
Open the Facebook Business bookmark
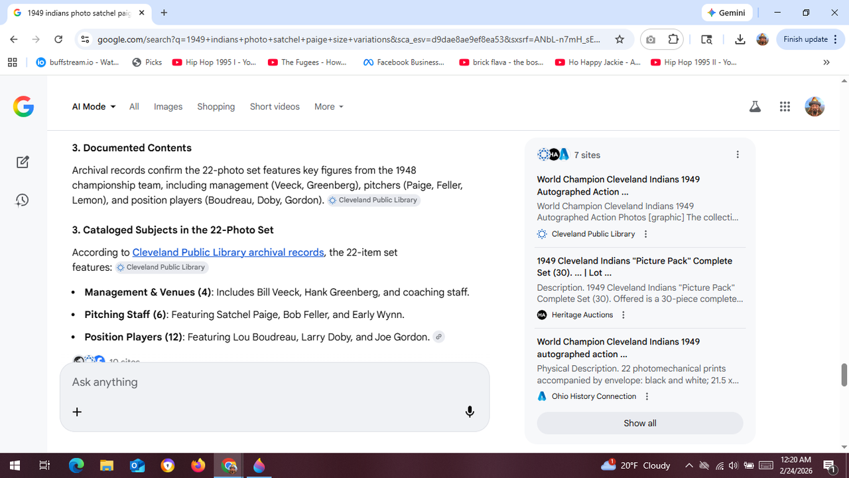[x=404, y=62]
